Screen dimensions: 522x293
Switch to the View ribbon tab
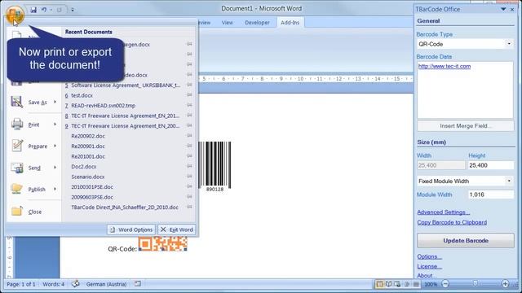point(227,23)
